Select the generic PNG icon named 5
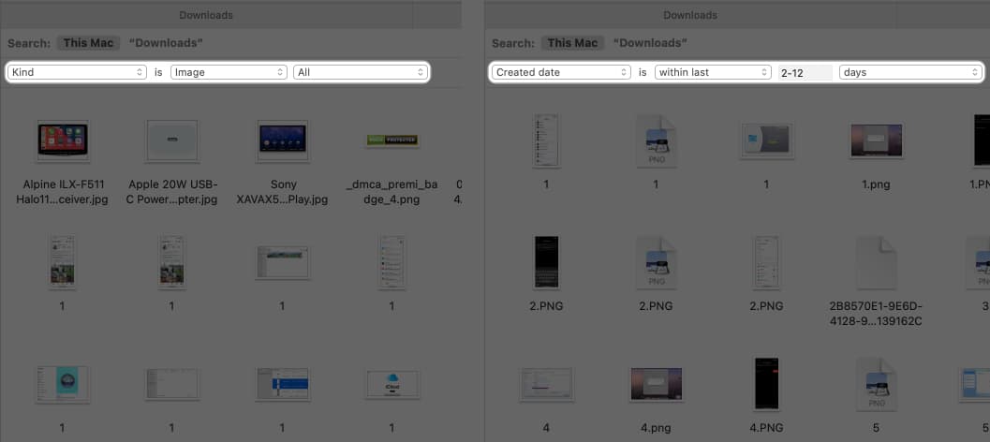The width and height of the screenshot is (990, 442). pyautogui.click(x=876, y=383)
